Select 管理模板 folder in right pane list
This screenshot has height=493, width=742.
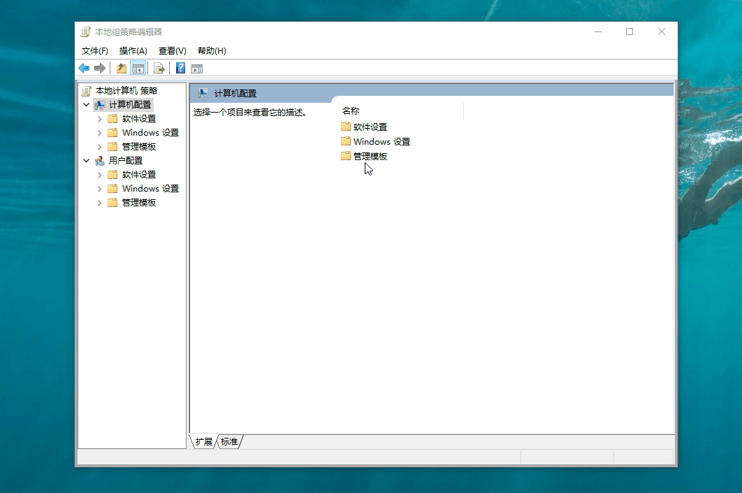pyautogui.click(x=370, y=157)
